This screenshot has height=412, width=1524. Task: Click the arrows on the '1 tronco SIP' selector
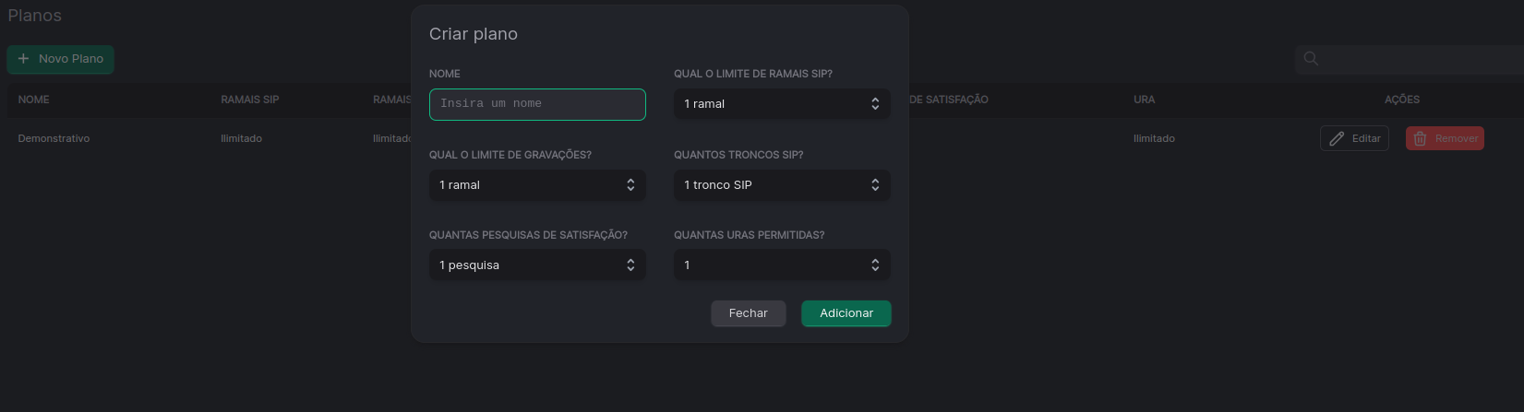pyautogui.click(x=875, y=185)
